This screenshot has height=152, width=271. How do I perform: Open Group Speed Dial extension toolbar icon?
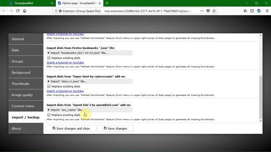click(x=259, y=11)
